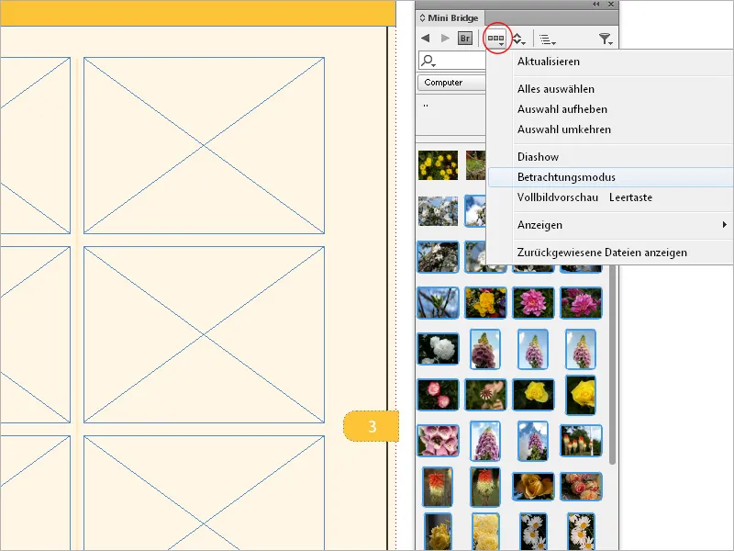
Task: Go forward with the right arrow icon
Action: (x=445, y=38)
